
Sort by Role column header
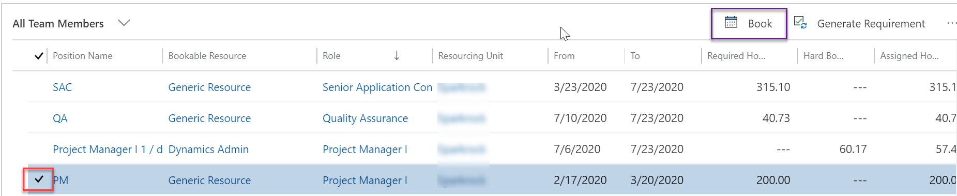(x=331, y=56)
